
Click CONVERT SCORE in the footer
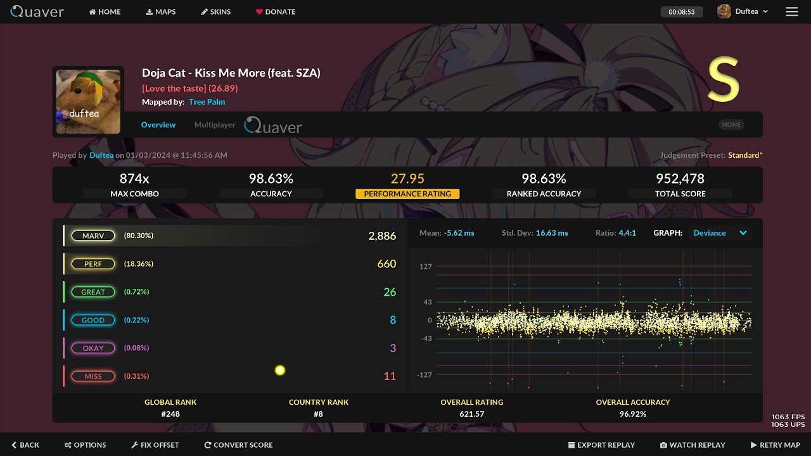point(238,445)
